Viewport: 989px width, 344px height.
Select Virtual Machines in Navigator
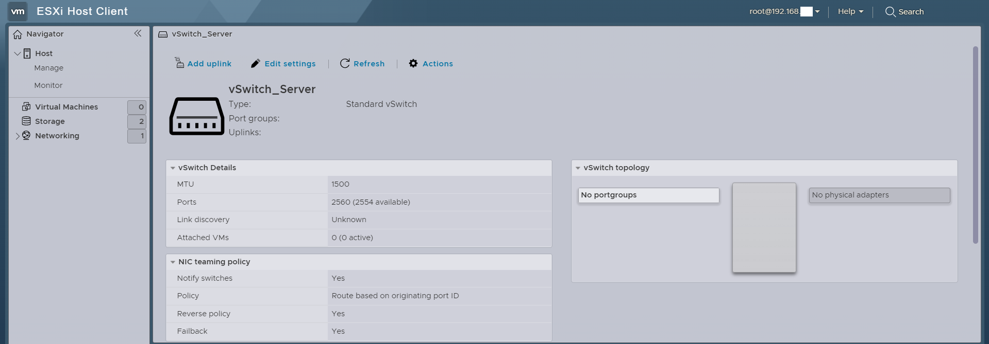66,107
